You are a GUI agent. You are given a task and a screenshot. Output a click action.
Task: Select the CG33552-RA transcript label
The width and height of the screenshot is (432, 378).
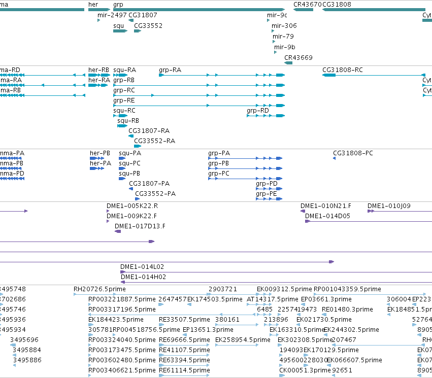coord(154,141)
